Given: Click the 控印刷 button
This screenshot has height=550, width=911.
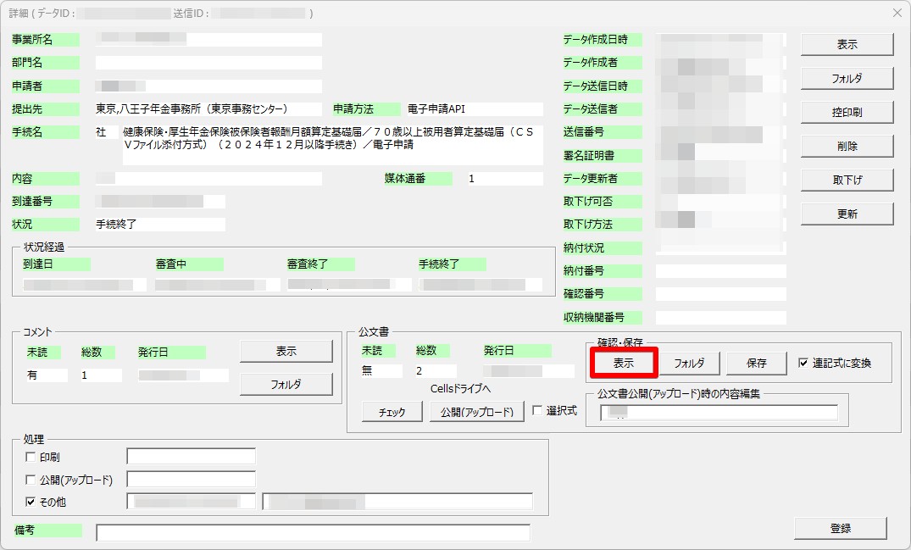Looking at the screenshot, I should tap(847, 112).
